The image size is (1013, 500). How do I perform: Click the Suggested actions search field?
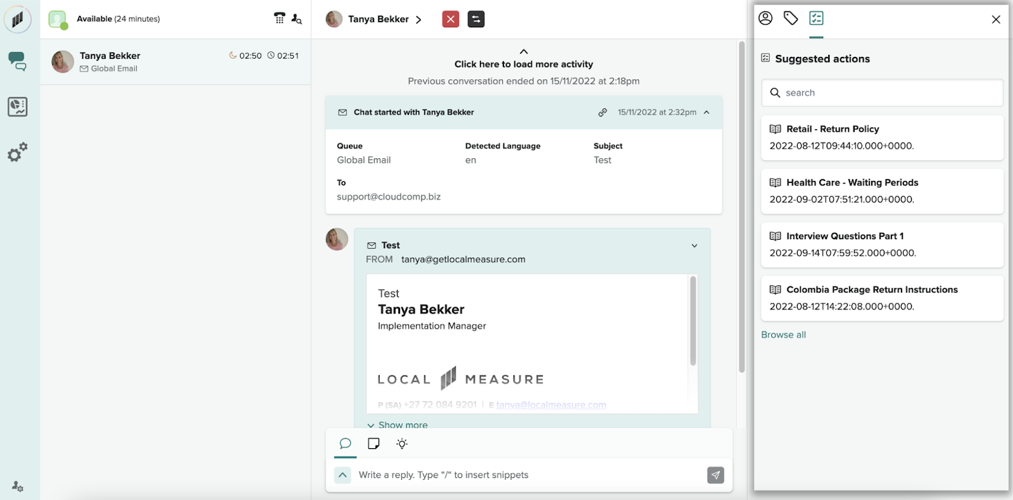[882, 92]
